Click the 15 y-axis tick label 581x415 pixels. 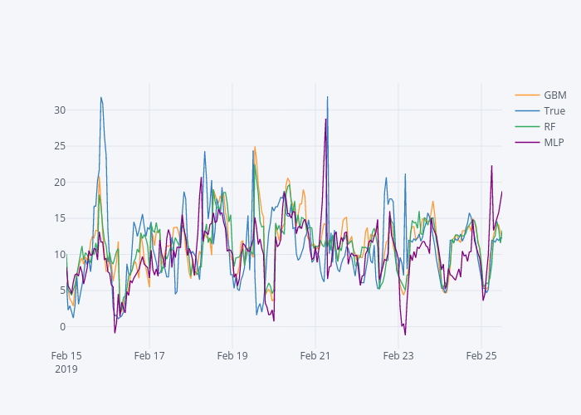[x=60, y=218]
